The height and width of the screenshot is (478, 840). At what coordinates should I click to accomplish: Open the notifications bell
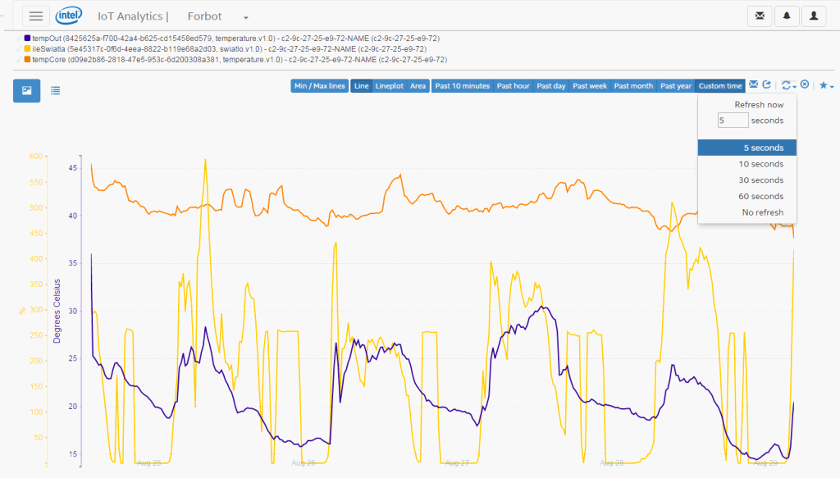[787, 16]
